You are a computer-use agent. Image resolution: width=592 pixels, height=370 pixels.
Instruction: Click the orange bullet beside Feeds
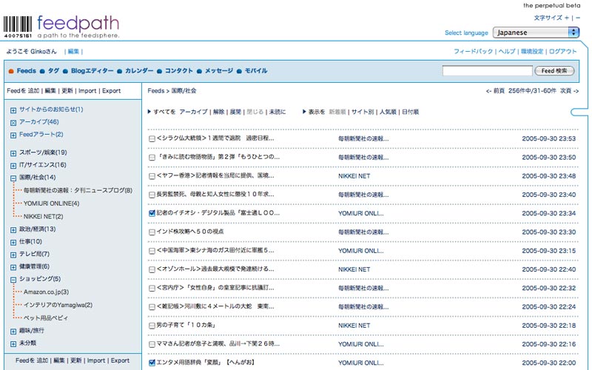point(11,71)
